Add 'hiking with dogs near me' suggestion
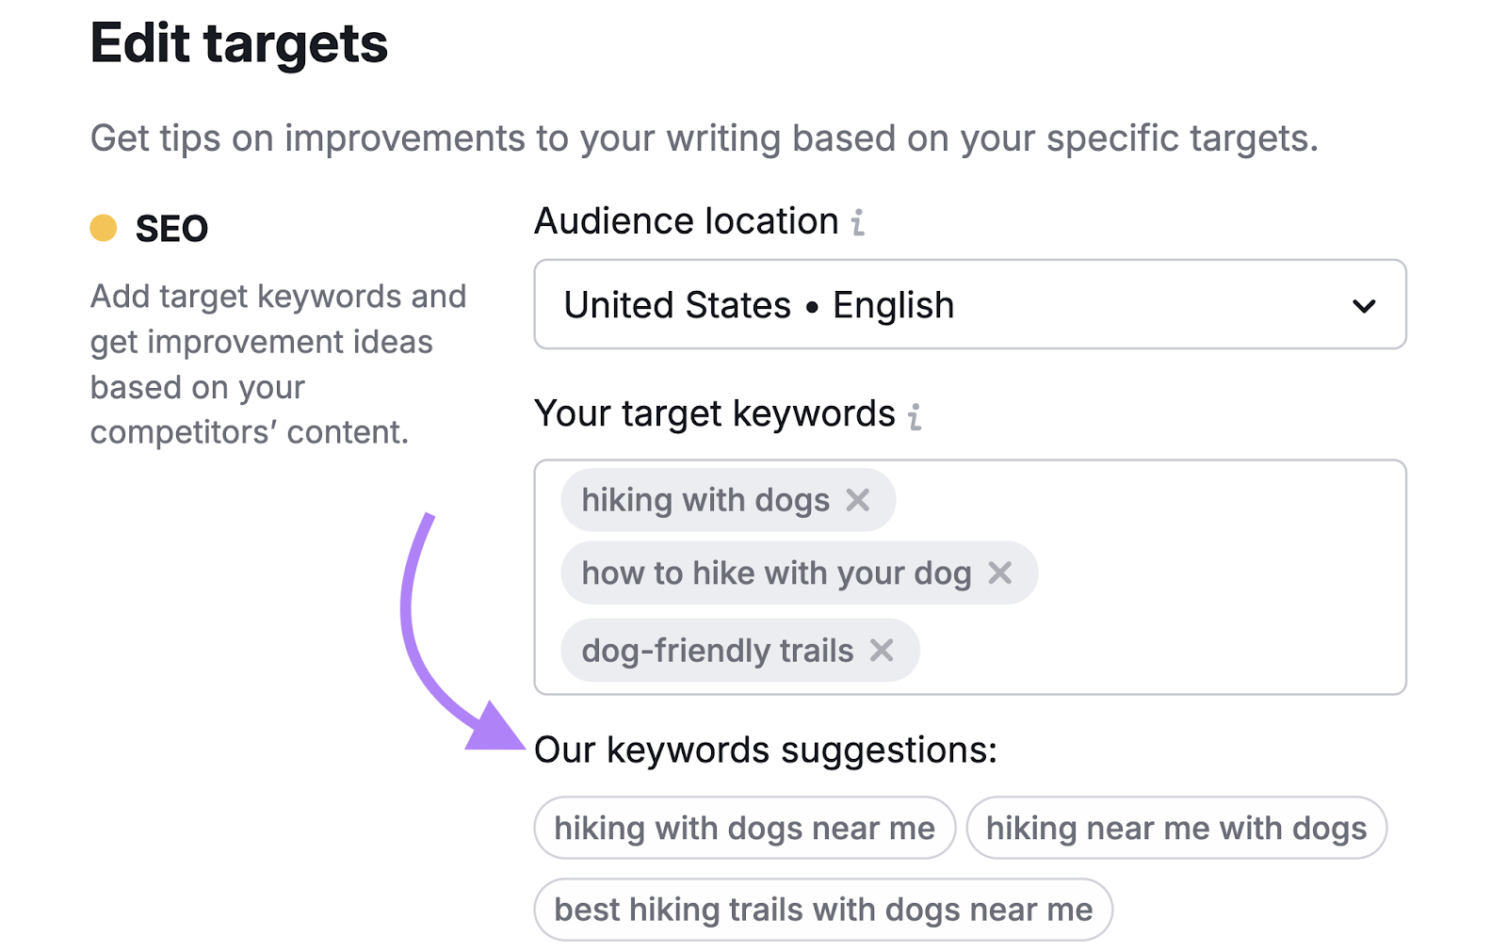1507x952 pixels. tap(744, 828)
